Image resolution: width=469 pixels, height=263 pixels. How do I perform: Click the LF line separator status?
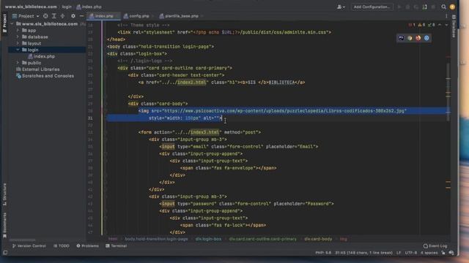399,253
